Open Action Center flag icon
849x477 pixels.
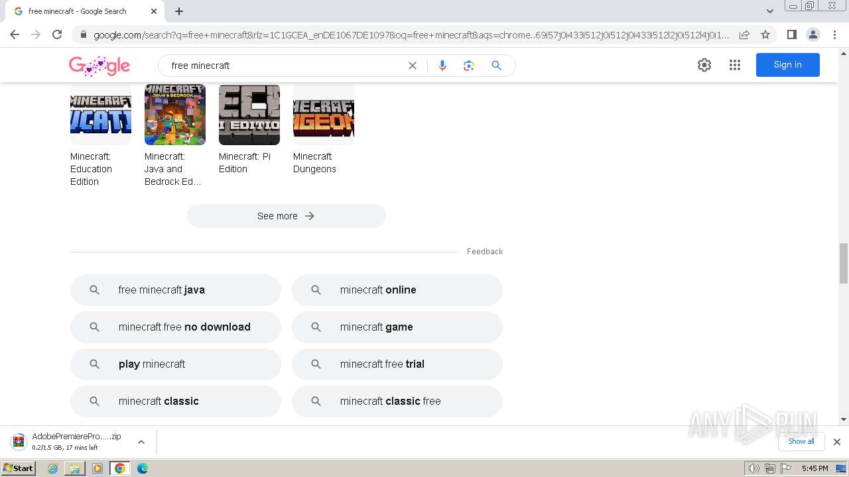click(x=785, y=468)
